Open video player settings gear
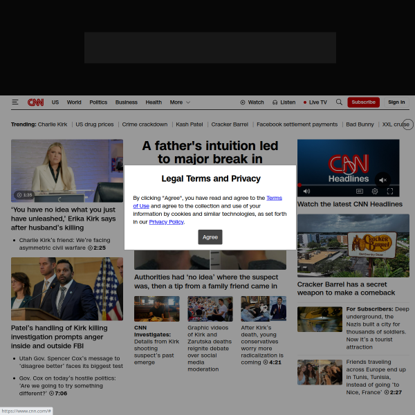The width and height of the screenshot is (415, 415). click(x=375, y=191)
